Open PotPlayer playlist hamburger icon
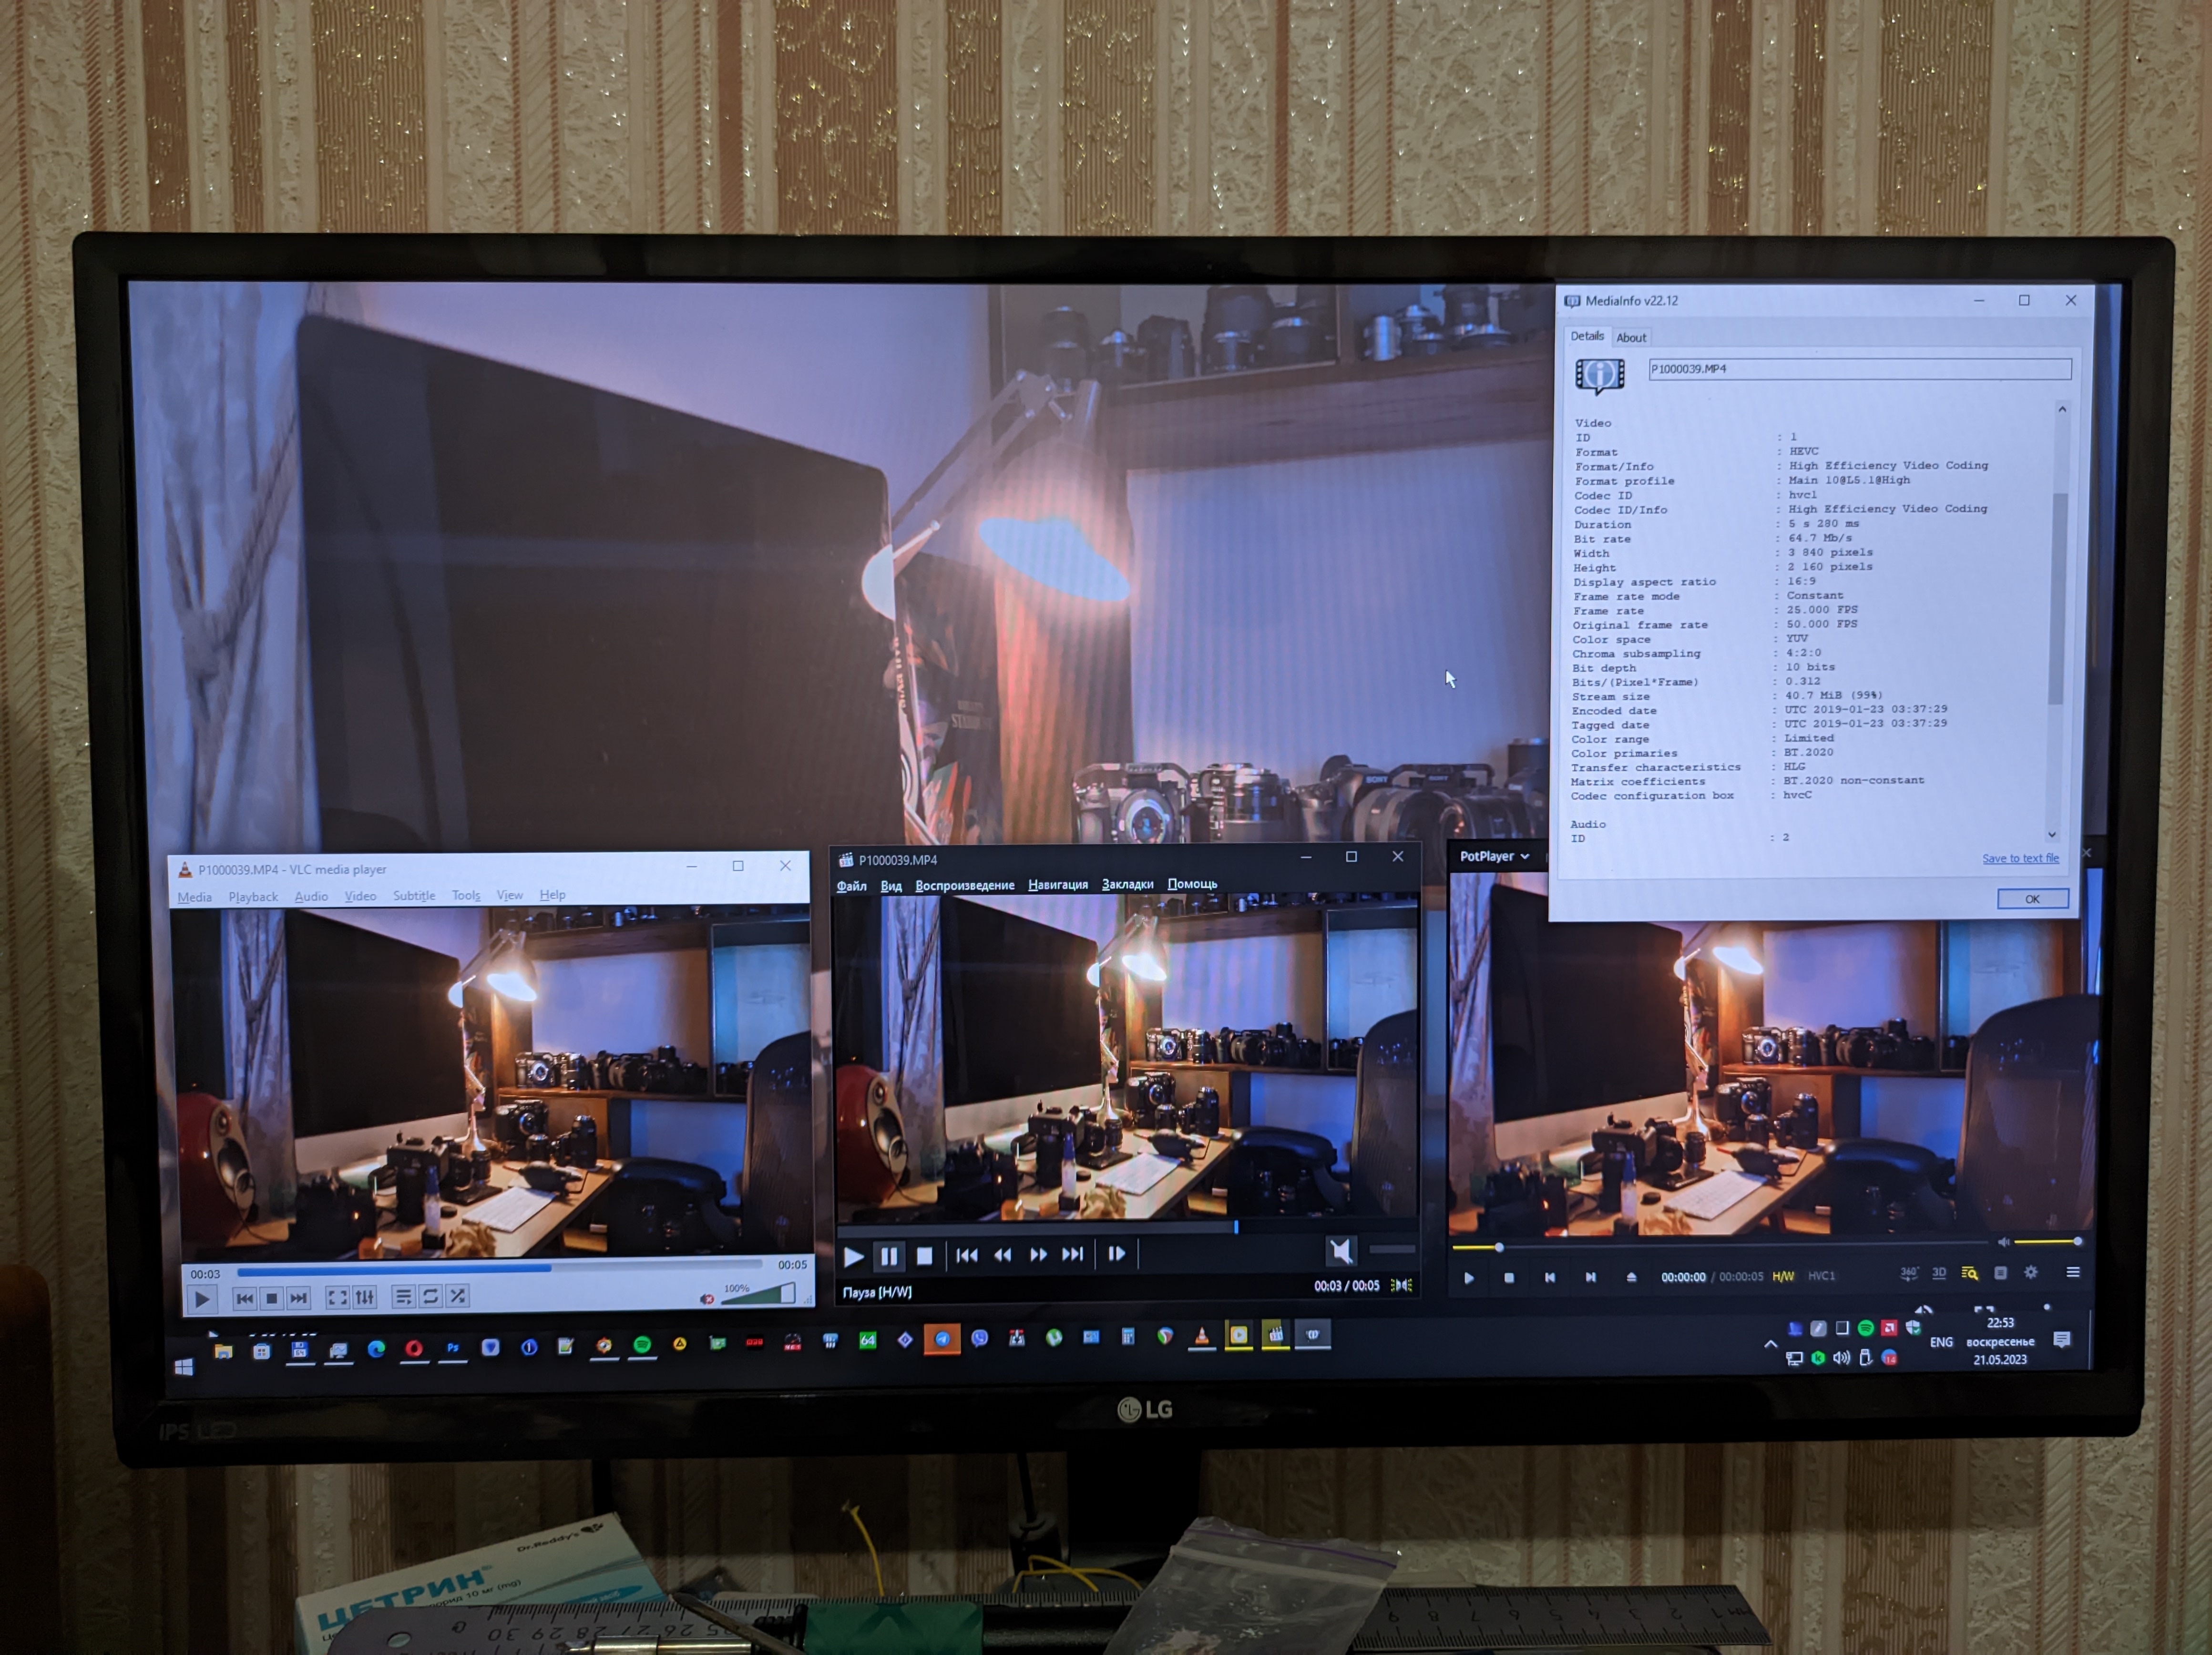 2072,1272
